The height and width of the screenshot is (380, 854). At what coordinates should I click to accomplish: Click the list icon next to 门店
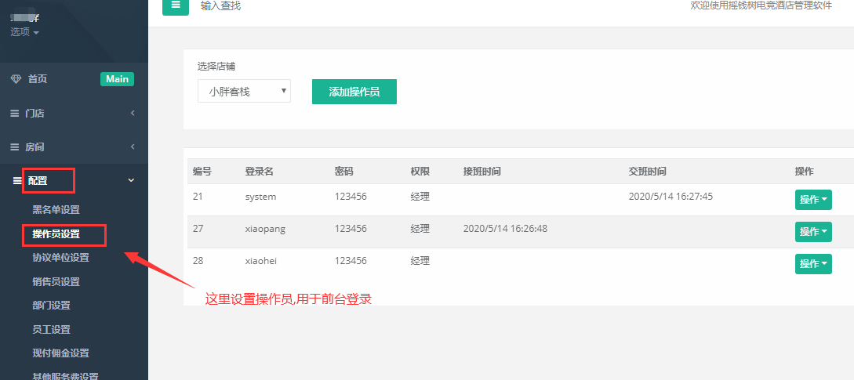(x=14, y=114)
